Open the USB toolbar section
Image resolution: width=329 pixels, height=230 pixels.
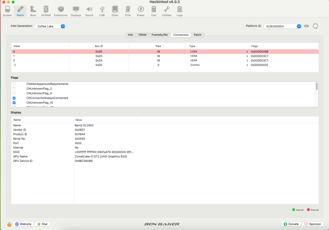click(102, 11)
